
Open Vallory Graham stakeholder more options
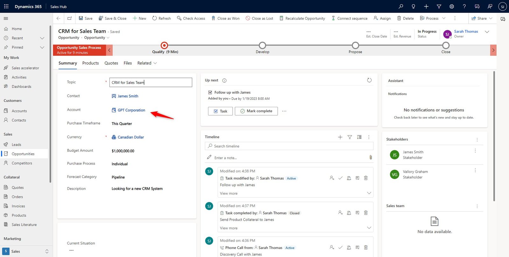475,170
